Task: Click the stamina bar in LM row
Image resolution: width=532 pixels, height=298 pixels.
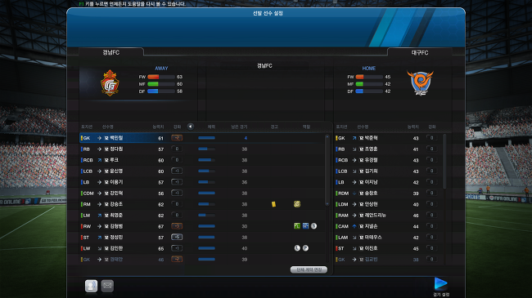Action: click(x=206, y=215)
